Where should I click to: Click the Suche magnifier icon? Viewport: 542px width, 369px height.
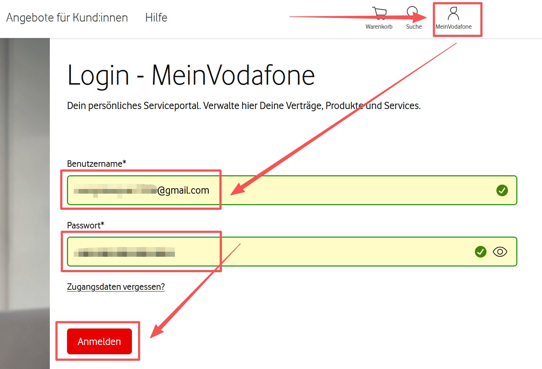coord(413,13)
